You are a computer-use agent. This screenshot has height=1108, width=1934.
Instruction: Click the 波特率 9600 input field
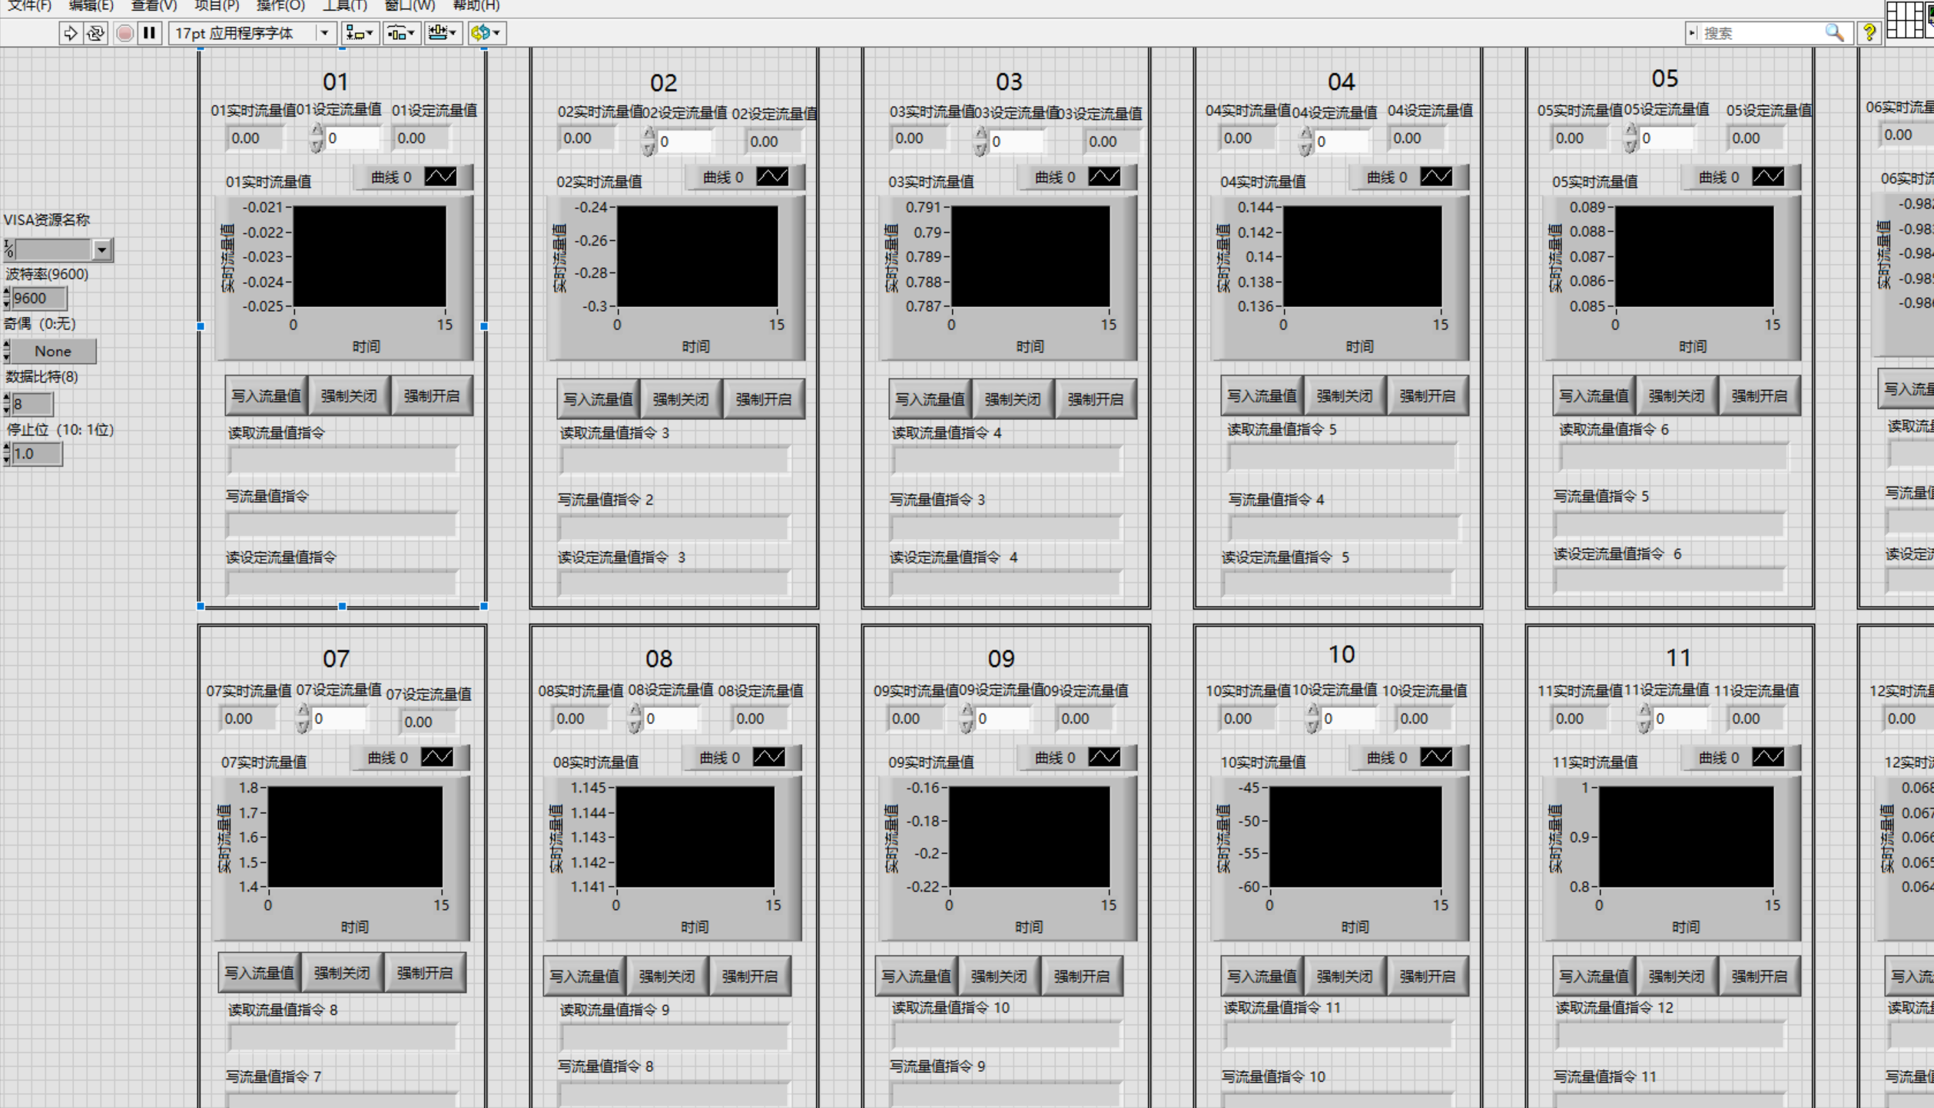coord(38,298)
